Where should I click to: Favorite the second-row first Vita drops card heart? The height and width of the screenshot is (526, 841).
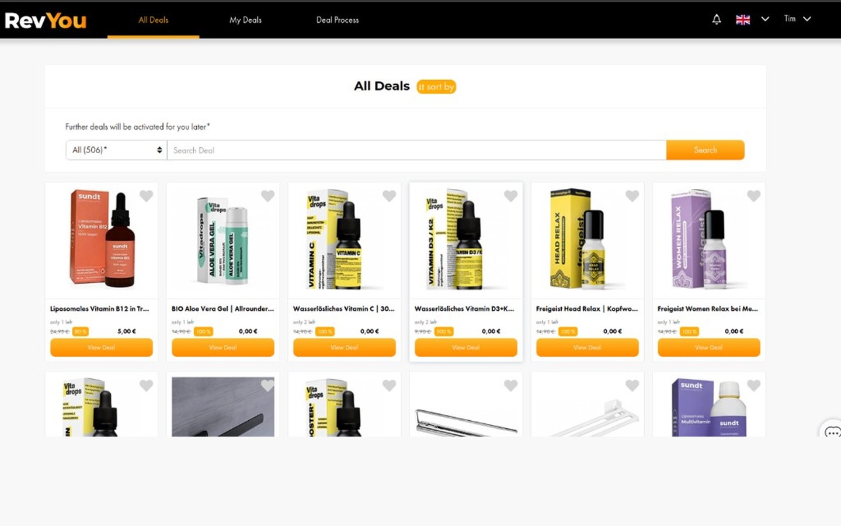tap(147, 385)
